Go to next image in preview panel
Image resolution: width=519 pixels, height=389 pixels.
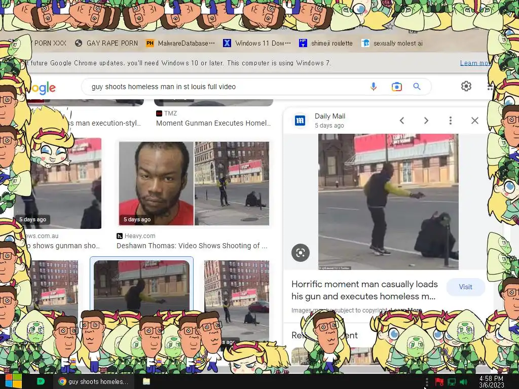(x=426, y=121)
